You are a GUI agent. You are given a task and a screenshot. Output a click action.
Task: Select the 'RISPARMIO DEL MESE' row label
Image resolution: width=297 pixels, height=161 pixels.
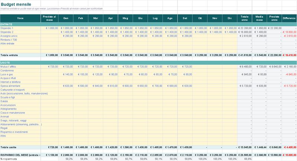click(x=20, y=155)
